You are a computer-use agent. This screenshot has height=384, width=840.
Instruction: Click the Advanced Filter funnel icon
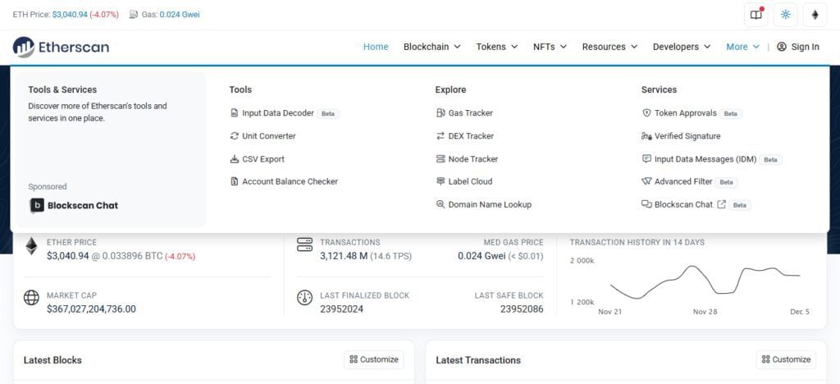(x=646, y=181)
